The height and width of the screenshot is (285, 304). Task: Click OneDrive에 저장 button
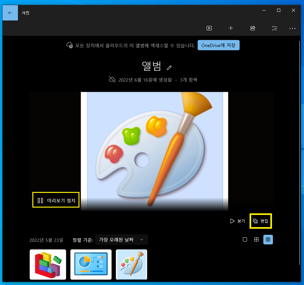[218, 45]
